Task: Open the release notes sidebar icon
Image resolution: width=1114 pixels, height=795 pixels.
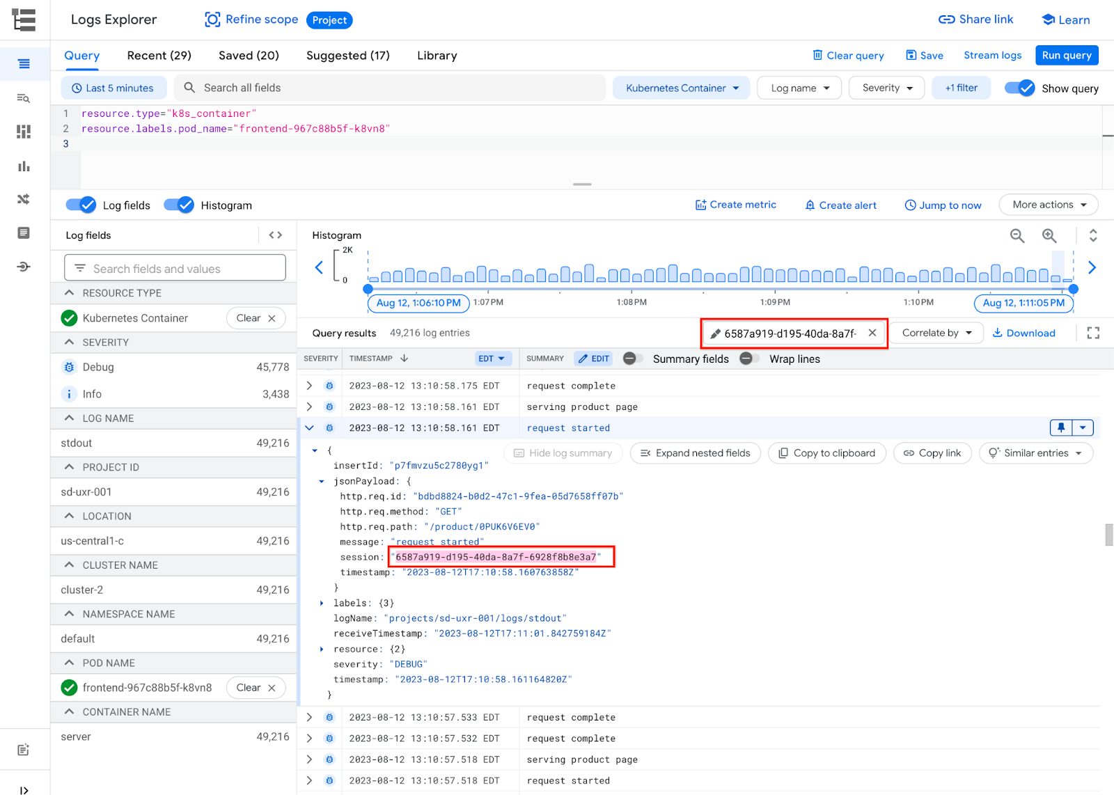Action: [24, 750]
